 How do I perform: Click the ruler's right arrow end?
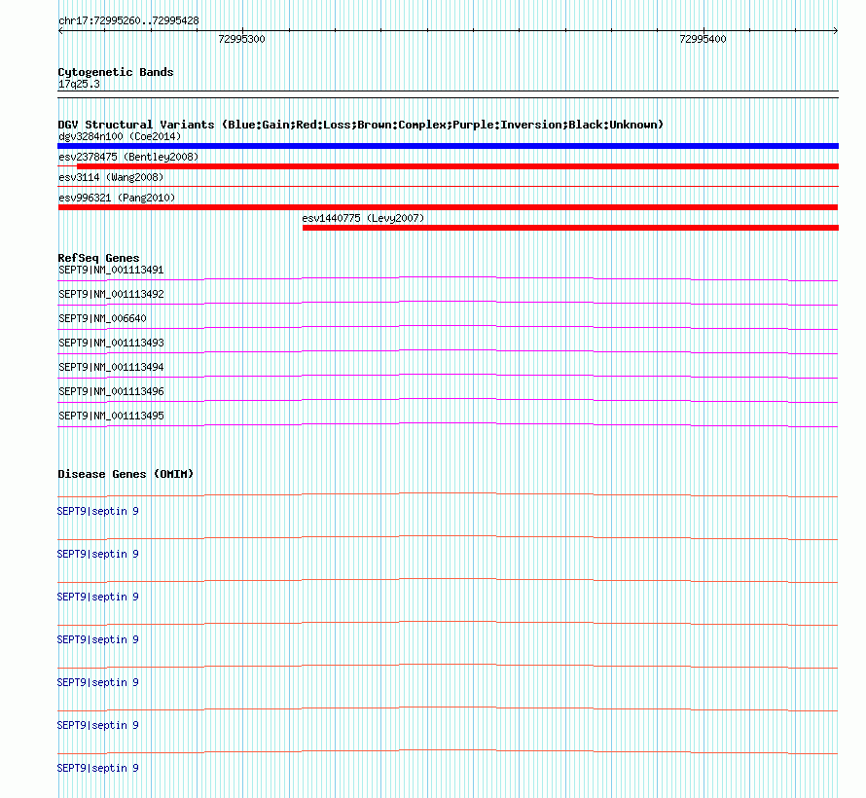tap(836, 31)
